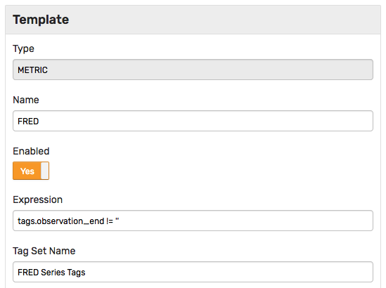This screenshot has width=386, height=288.
Task: Click the Enabled label text
Action: (31, 151)
